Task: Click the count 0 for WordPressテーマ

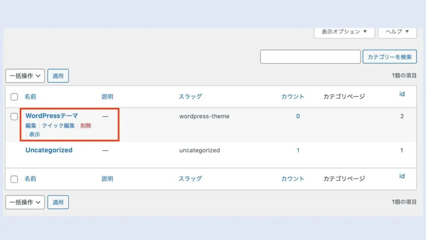Action: (298, 116)
